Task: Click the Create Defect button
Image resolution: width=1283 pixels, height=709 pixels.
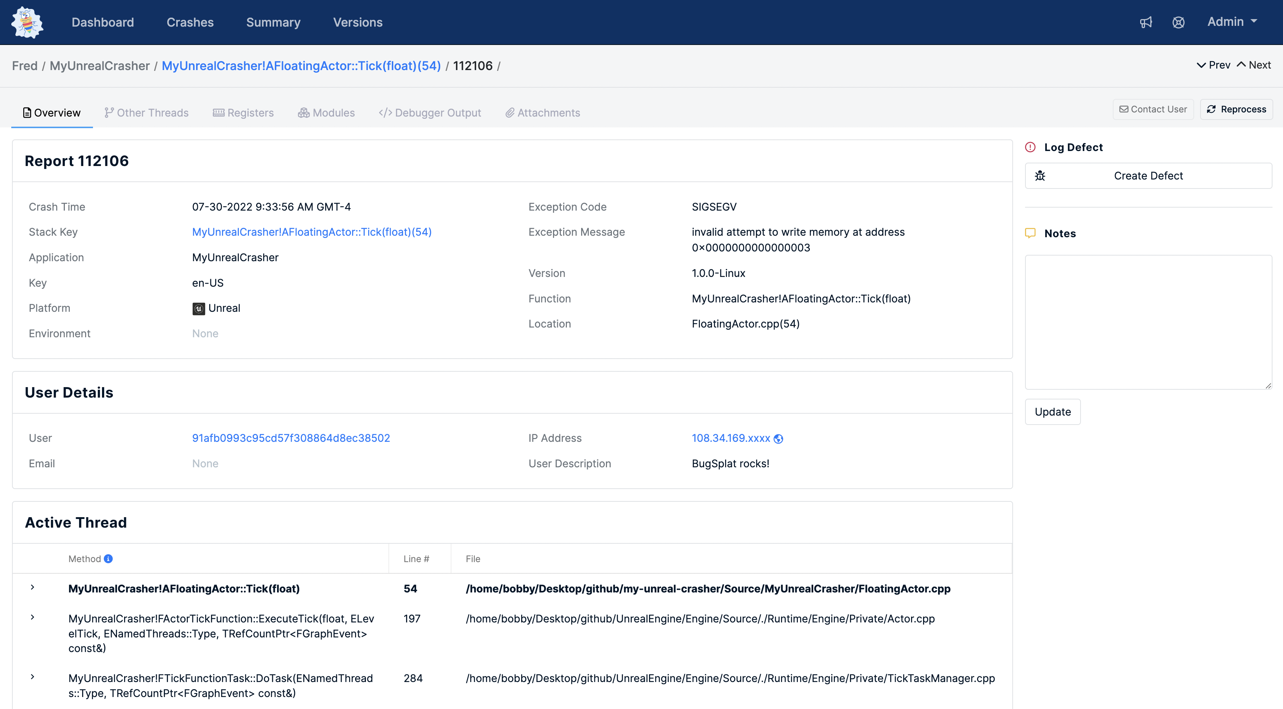Action: 1148,176
